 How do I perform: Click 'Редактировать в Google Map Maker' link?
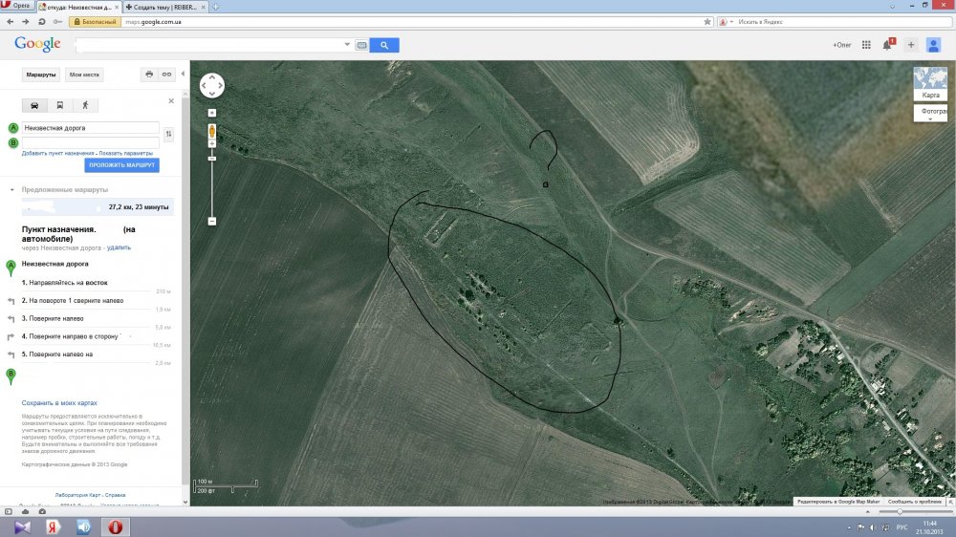(x=838, y=502)
